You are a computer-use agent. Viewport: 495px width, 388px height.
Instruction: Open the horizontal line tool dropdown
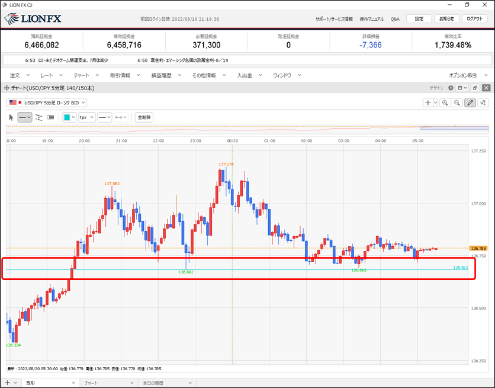(25, 117)
